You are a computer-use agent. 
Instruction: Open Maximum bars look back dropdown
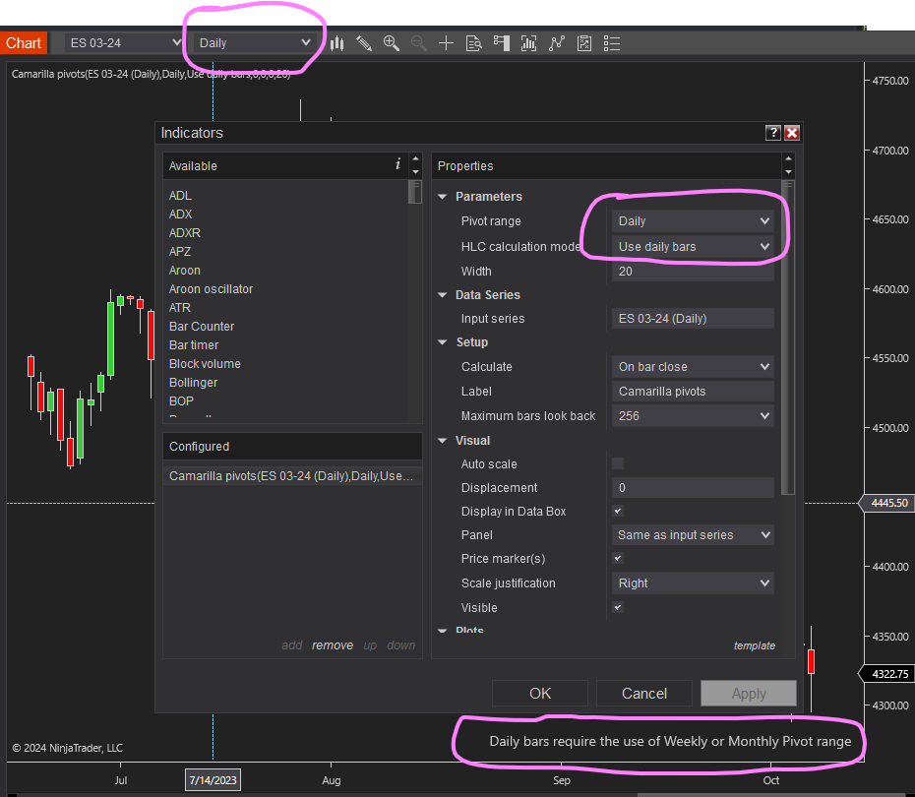tap(694, 416)
